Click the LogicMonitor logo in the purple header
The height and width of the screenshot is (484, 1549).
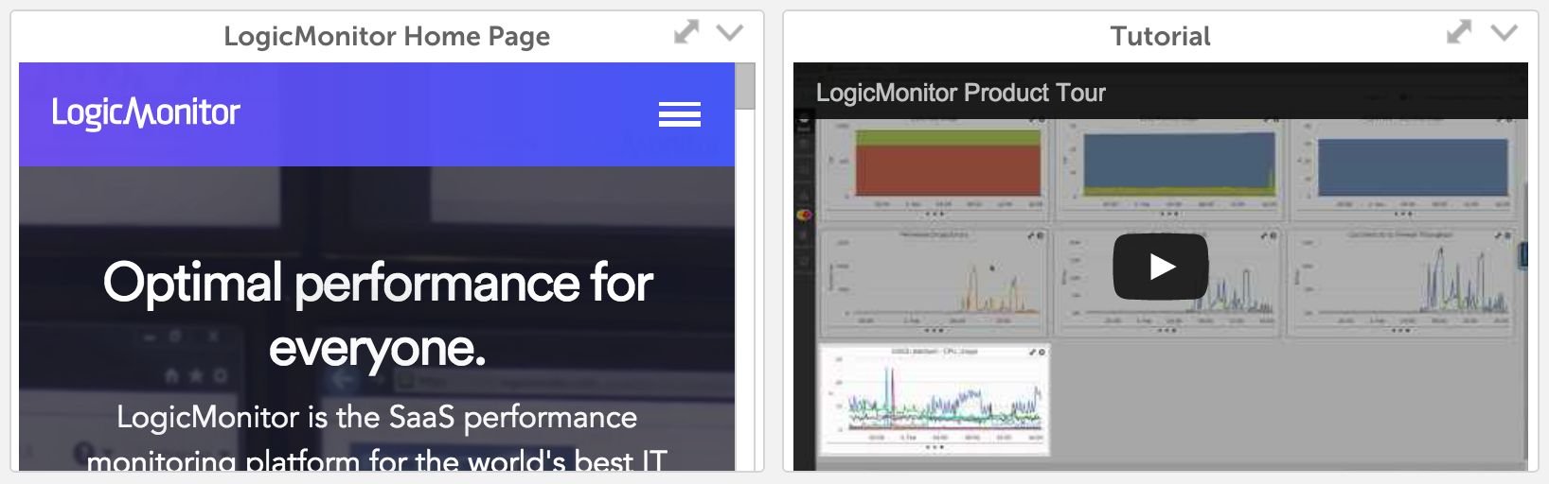(x=146, y=112)
